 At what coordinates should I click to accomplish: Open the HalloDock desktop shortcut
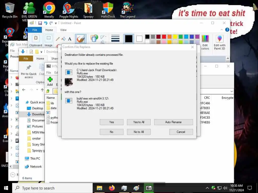(108, 10)
